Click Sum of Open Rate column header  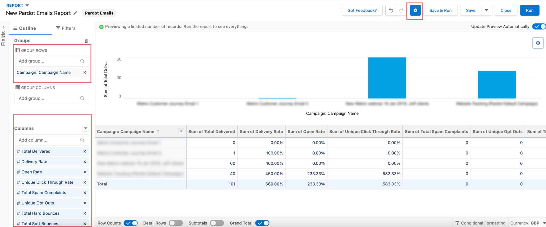(x=306, y=132)
